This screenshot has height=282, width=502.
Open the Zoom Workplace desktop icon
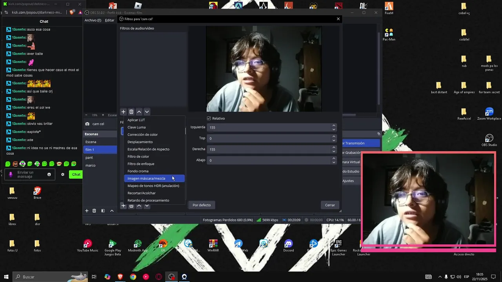point(489,114)
